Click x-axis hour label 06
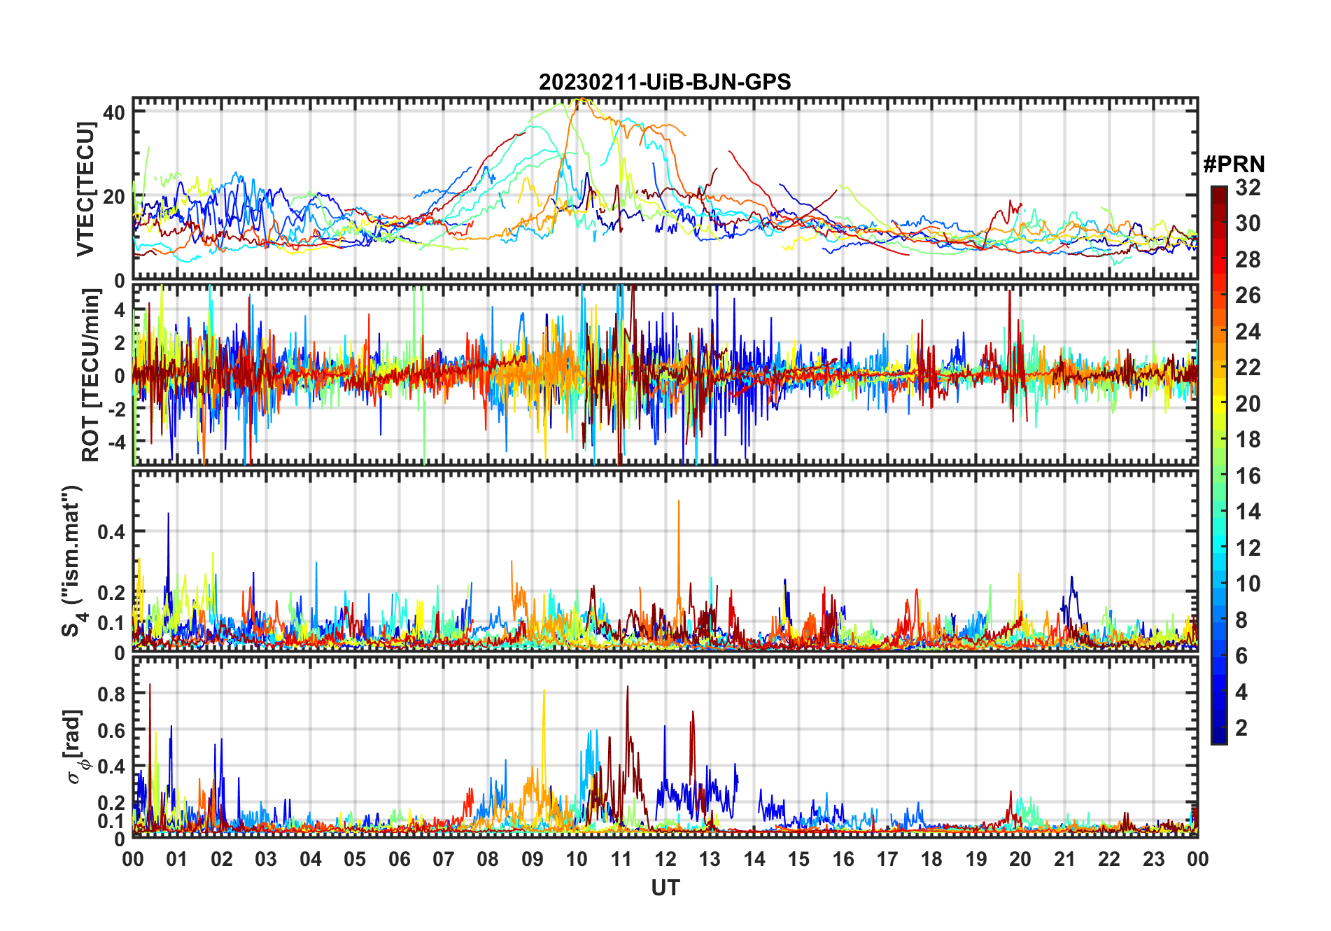 point(399,859)
